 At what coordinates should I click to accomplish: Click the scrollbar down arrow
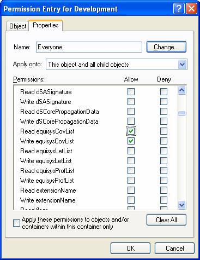pyautogui.click(x=182, y=205)
